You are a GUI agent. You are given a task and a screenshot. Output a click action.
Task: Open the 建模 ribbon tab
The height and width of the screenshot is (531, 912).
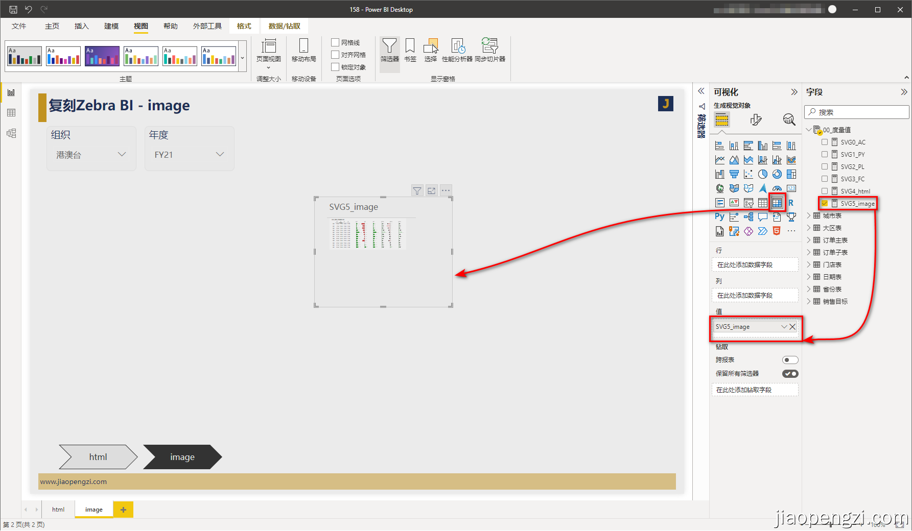(111, 26)
